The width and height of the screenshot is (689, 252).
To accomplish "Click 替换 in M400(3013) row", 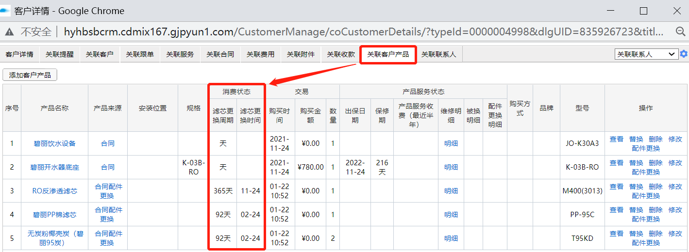I will (x=636, y=187).
